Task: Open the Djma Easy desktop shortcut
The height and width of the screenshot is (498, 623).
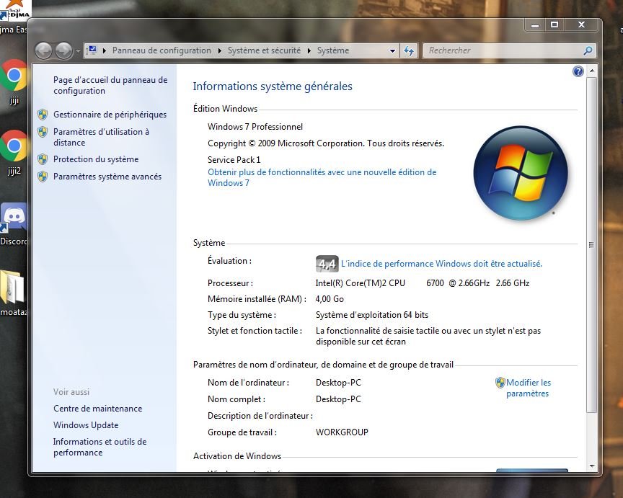Action: [x=14, y=17]
